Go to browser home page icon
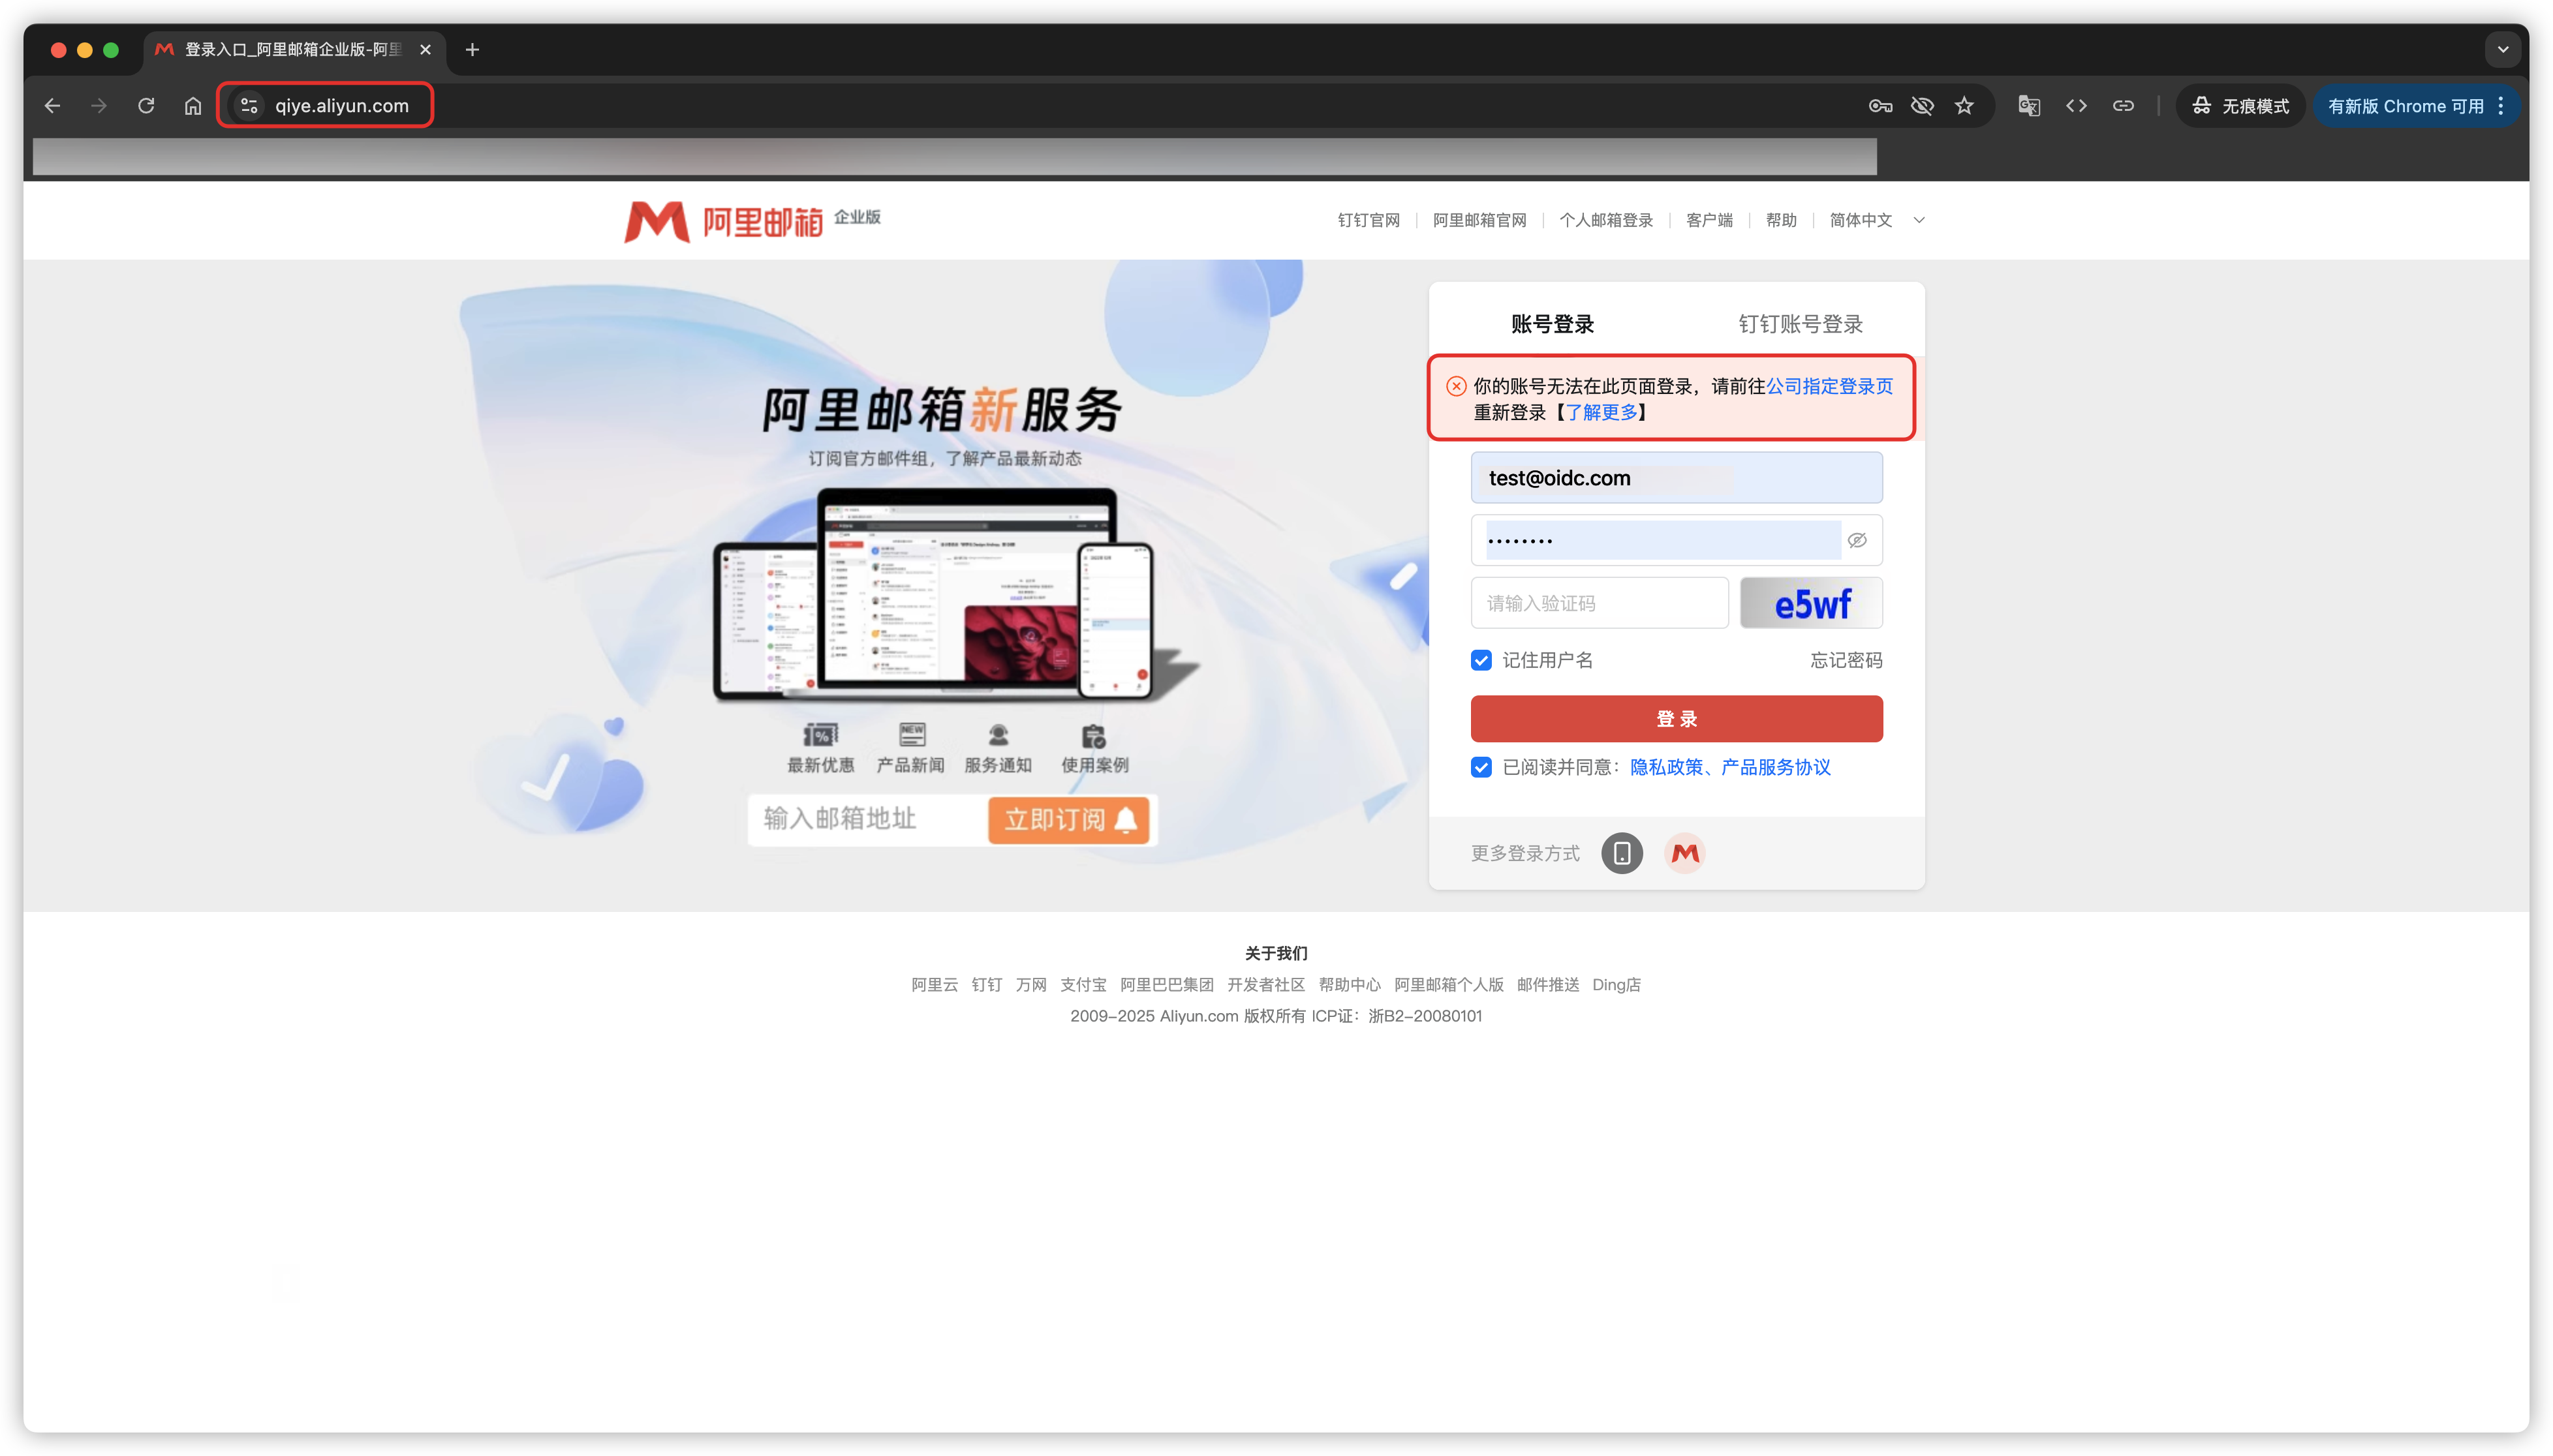 pyautogui.click(x=193, y=106)
